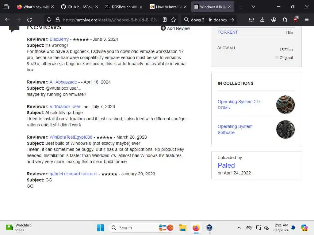The image size is (314, 235).
Task: Open uBlock Origin extension icon
Action: (296, 19)
